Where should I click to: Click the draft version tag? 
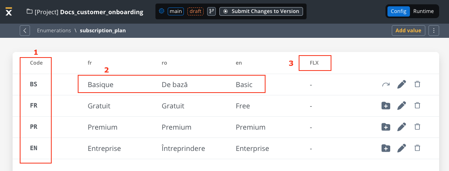196,11
